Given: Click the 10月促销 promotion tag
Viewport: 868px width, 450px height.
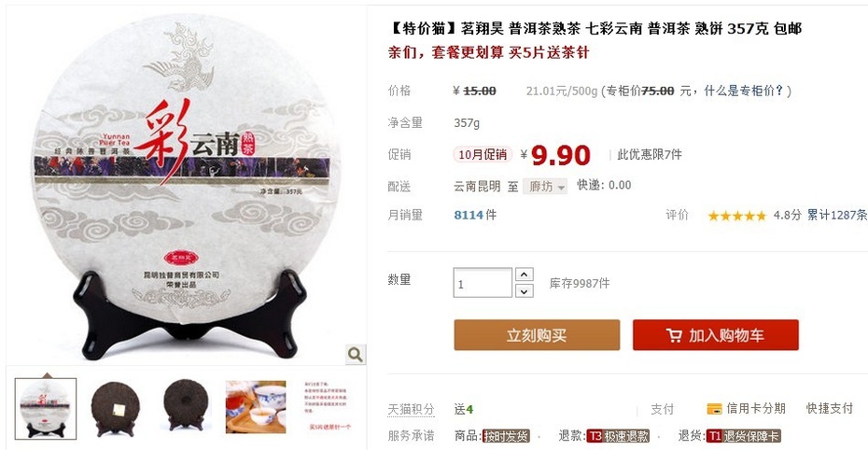Looking at the screenshot, I should (483, 154).
